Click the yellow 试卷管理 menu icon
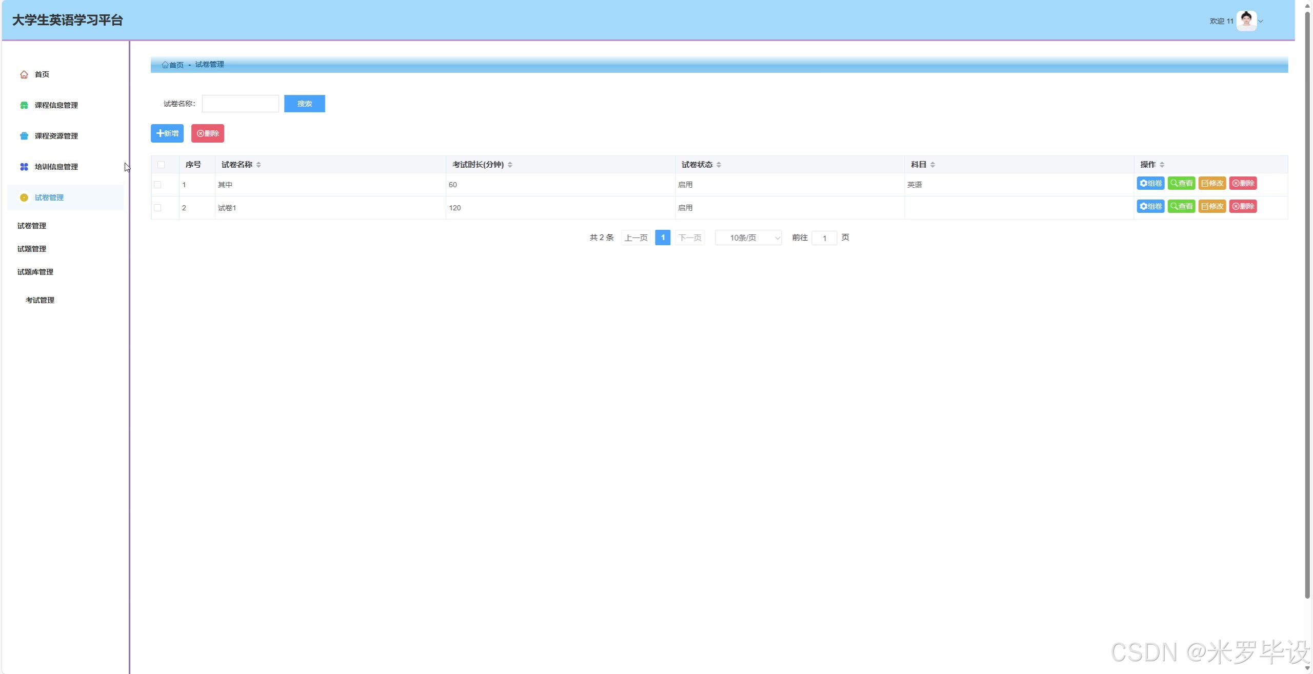The height and width of the screenshot is (674, 1313). click(x=24, y=197)
